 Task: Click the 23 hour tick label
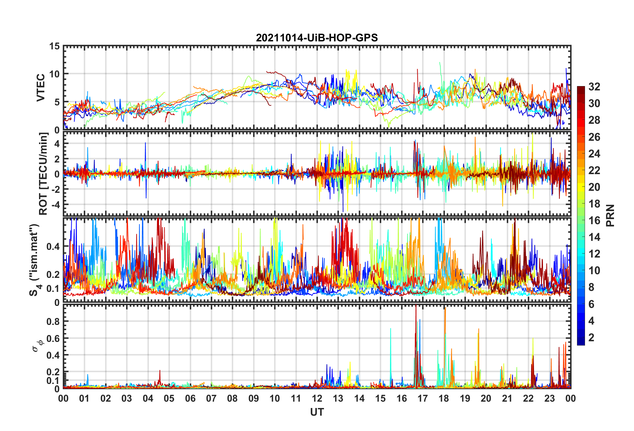[550, 398]
